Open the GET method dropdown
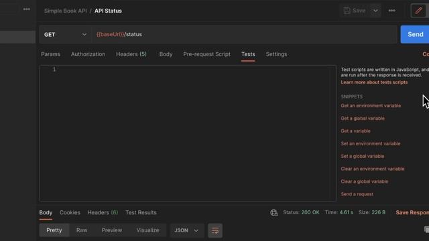 coord(65,34)
